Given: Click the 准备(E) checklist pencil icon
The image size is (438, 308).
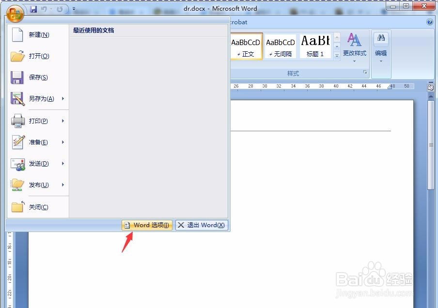Looking at the screenshot, I should point(18,142).
